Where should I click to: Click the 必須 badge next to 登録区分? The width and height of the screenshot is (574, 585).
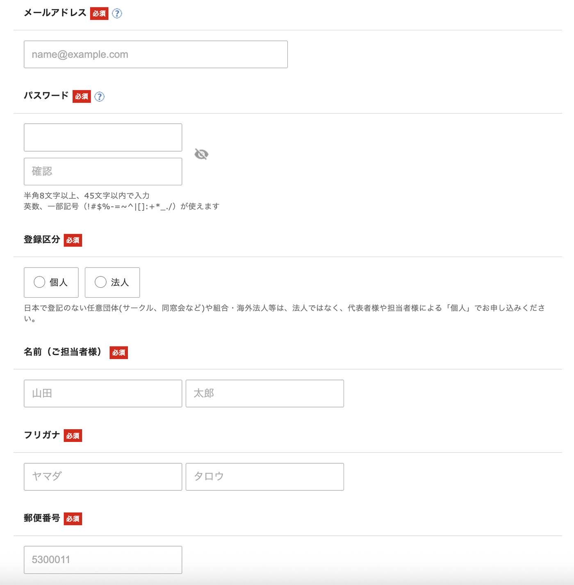coord(73,240)
